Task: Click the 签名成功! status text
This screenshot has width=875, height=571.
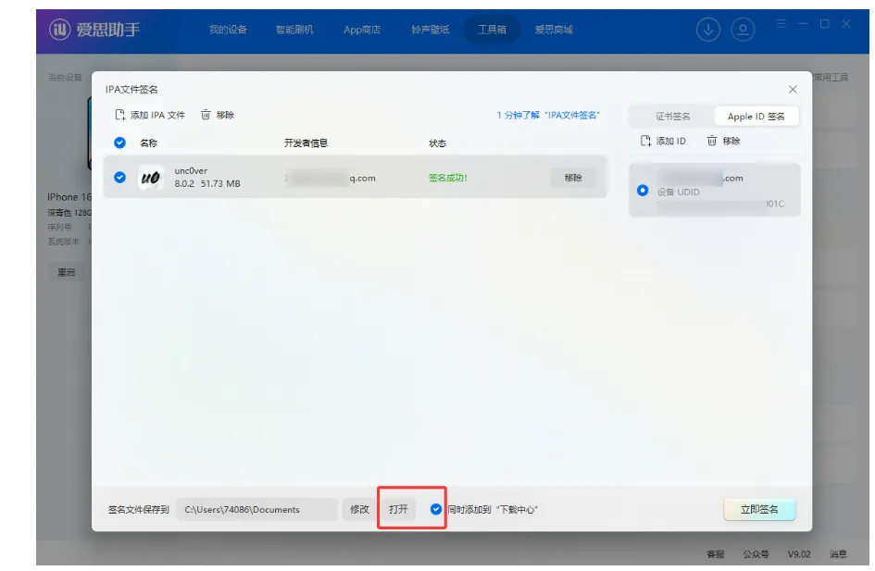Action: tap(447, 178)
